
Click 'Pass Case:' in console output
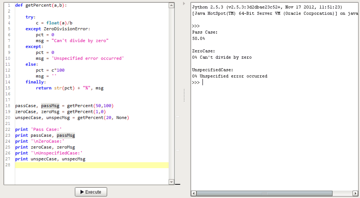(205, 32)
